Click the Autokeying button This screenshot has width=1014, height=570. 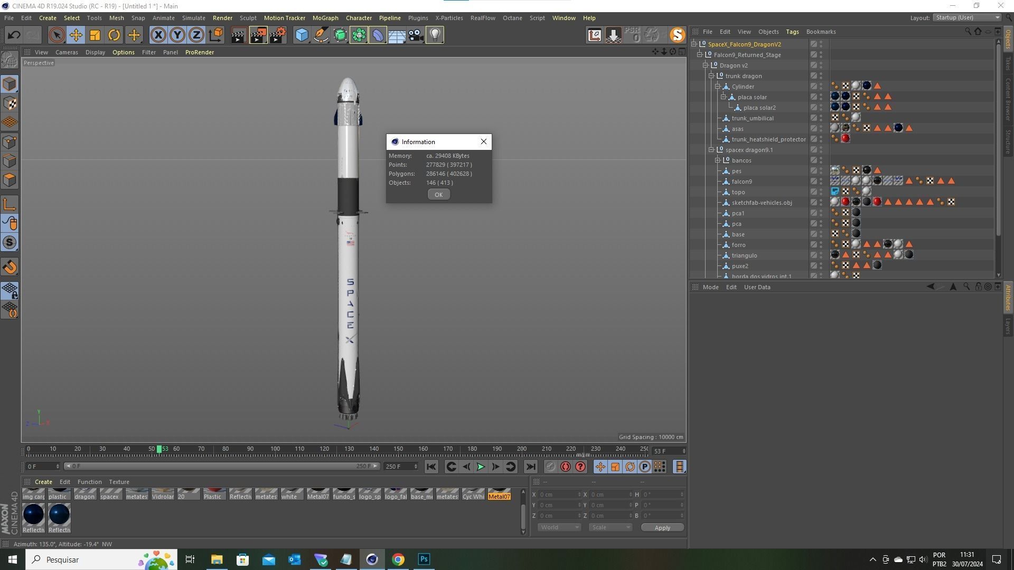(x=566, y=467)
